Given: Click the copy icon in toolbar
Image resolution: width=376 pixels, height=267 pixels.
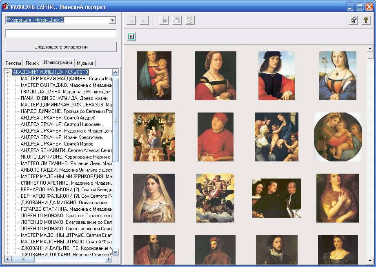Looking at the screenshot, I should coord(164,21).
